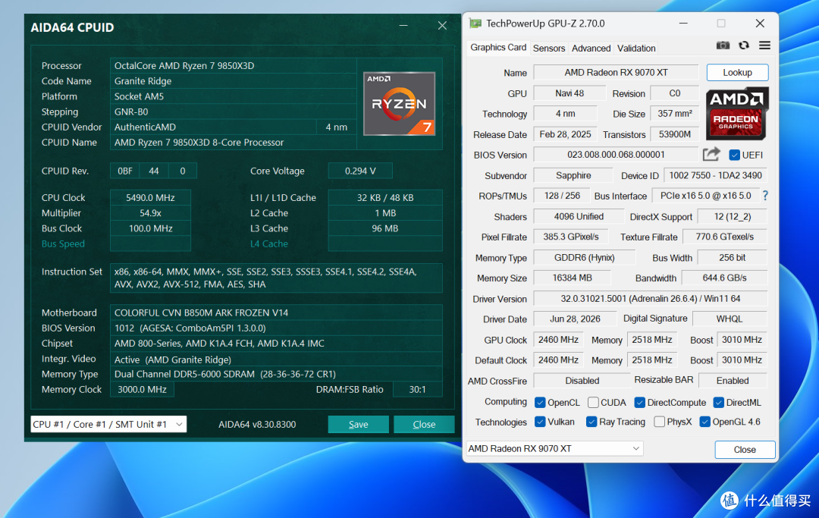819x518 pixels.
Task: Toggle the OpenCL checkbox
Action: click(x=540, y=403)
